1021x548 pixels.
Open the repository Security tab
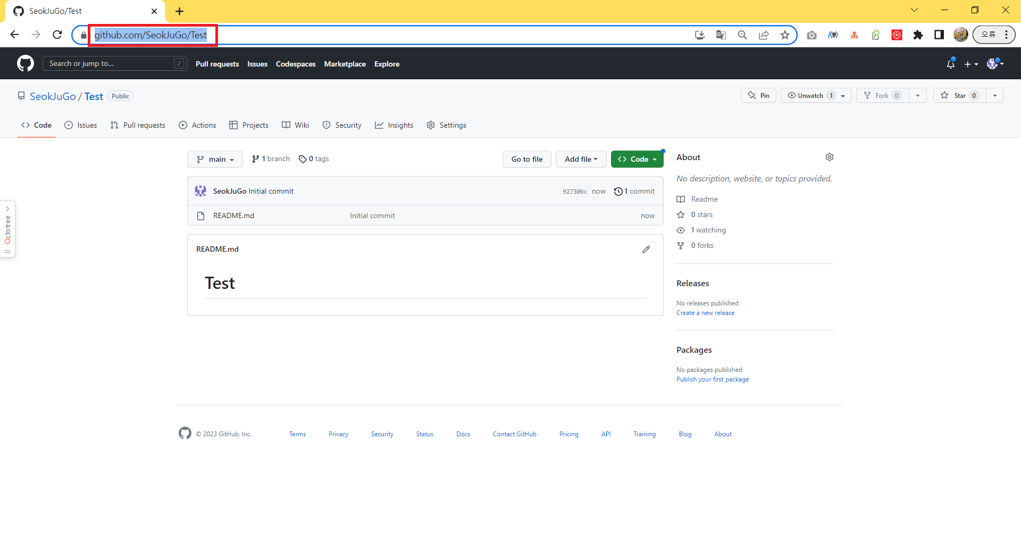pos(342,125)
